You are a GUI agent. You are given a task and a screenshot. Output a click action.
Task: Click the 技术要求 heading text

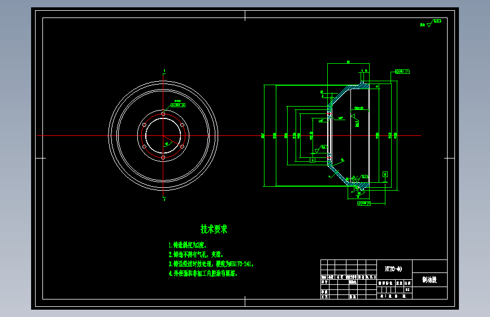pos(214,229)
